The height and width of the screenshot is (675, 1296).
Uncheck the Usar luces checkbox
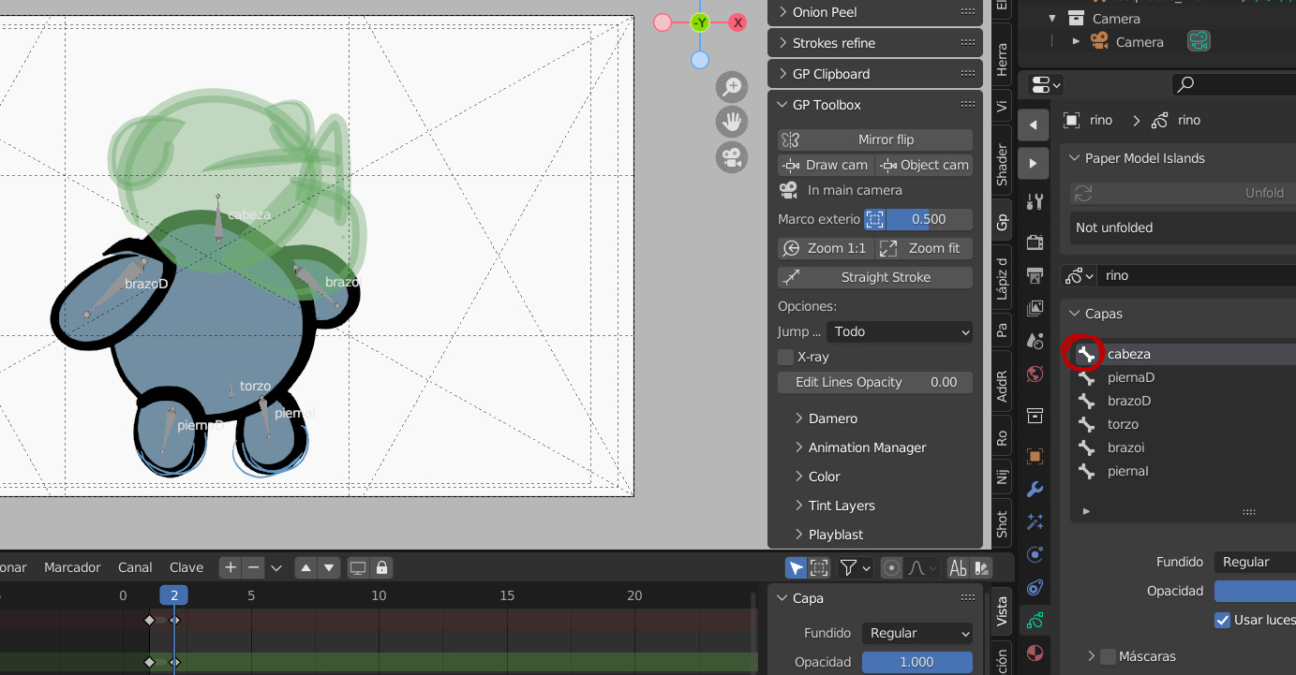click(x=1222, y=620)
